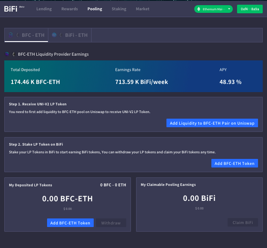
Task: Click Add BFC-ETH Token under My Deposited LP Tokens
Action: click(x=70, y=223)
